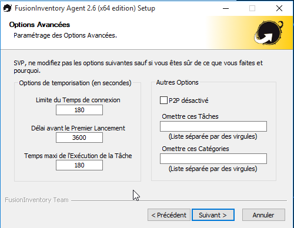
Task: Click the Délai avant le Premier Lancement label
Action: (78, 128)
